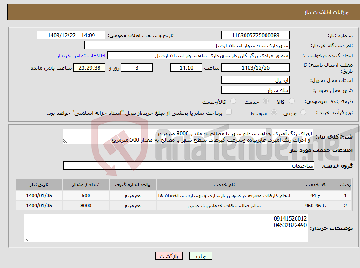The image size is (360, 268).
Task: Click the جزئیات اطلاعات نیاز header title
Action: point(326,12)
